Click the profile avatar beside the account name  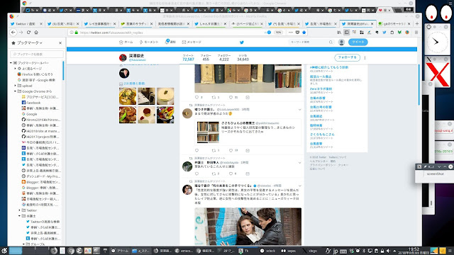pyautogui.click(x=123, y=57)
